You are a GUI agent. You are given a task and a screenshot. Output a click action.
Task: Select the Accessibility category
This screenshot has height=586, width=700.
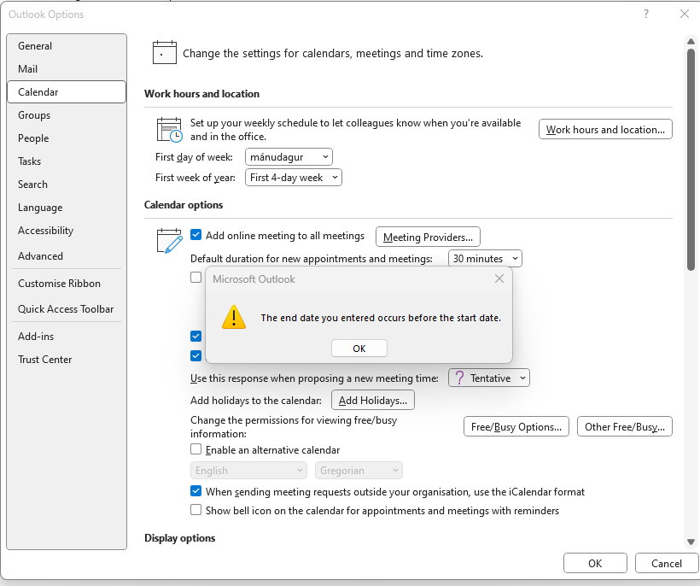(67, 231)
